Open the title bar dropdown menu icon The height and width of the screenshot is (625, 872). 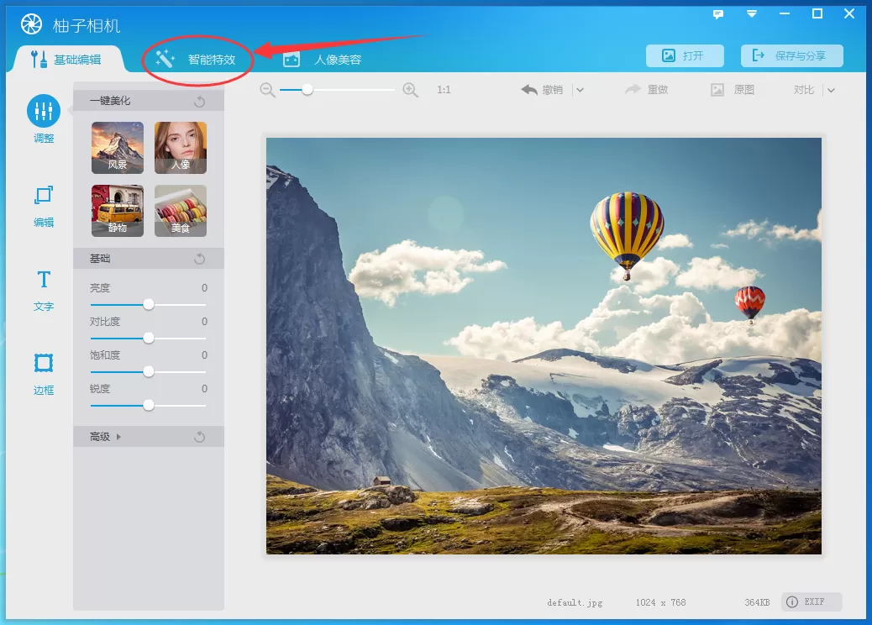[752, 14]
